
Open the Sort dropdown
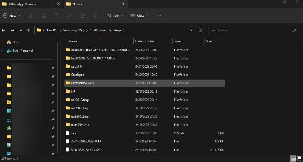(115, 16)
